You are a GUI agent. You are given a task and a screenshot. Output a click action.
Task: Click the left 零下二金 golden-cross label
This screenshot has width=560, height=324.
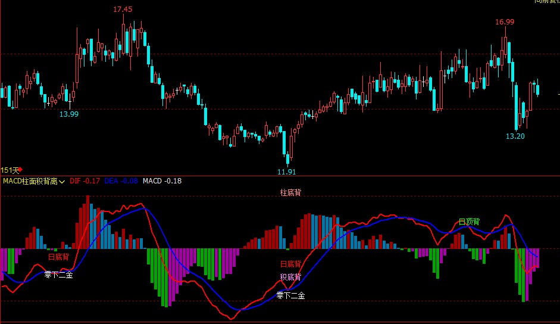pos(58,275)
